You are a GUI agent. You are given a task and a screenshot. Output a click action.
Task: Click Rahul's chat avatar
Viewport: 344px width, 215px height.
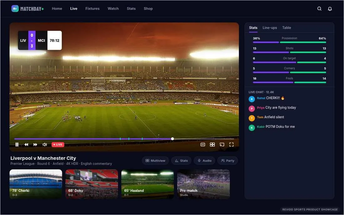(252, 99)
